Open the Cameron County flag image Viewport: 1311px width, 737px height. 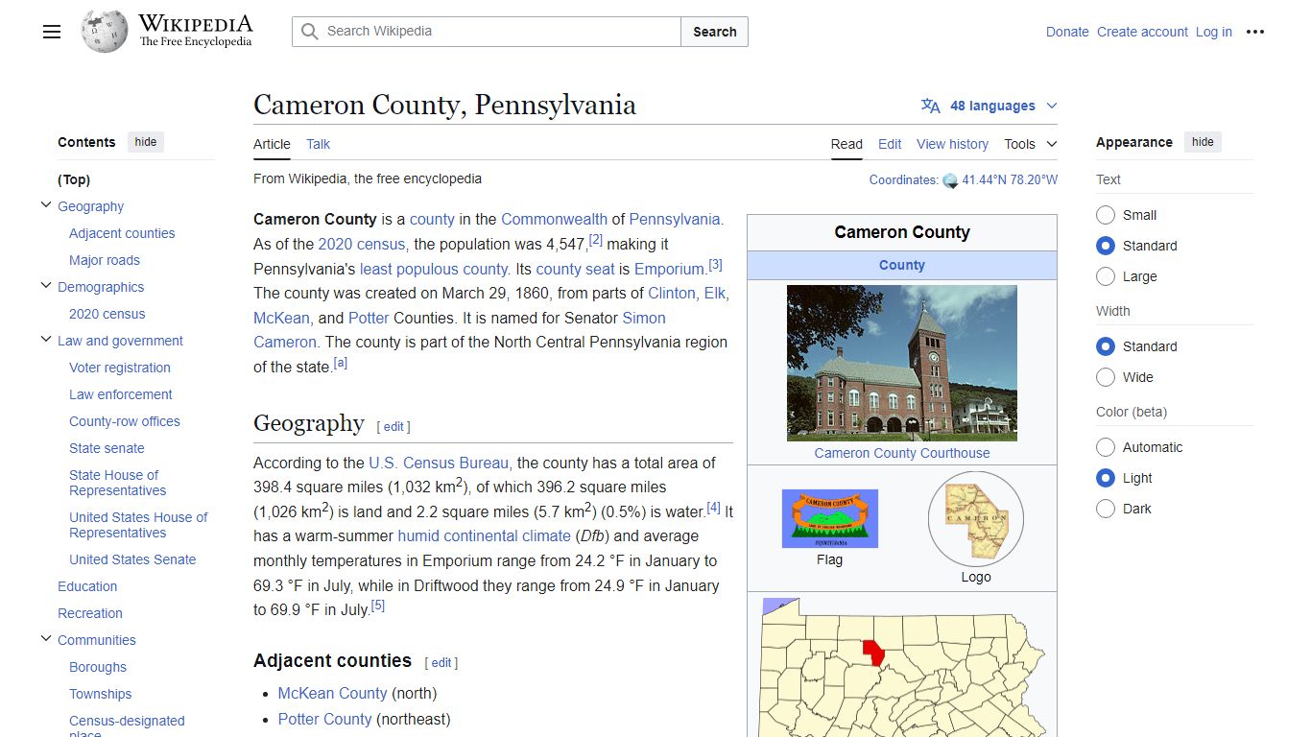pos(829,518)
